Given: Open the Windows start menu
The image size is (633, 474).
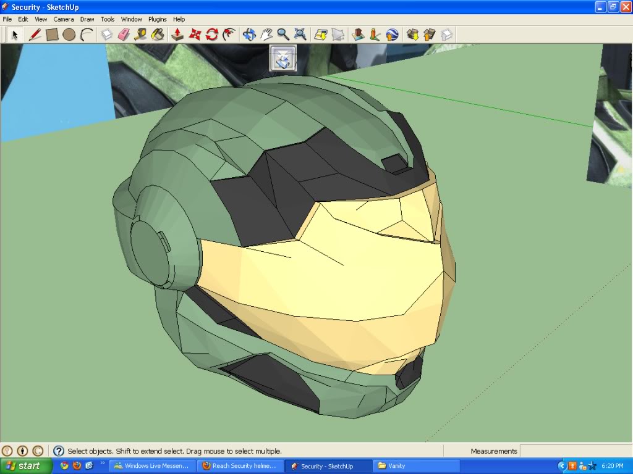Looking at the screenshot, I should [x=26, y=466].
